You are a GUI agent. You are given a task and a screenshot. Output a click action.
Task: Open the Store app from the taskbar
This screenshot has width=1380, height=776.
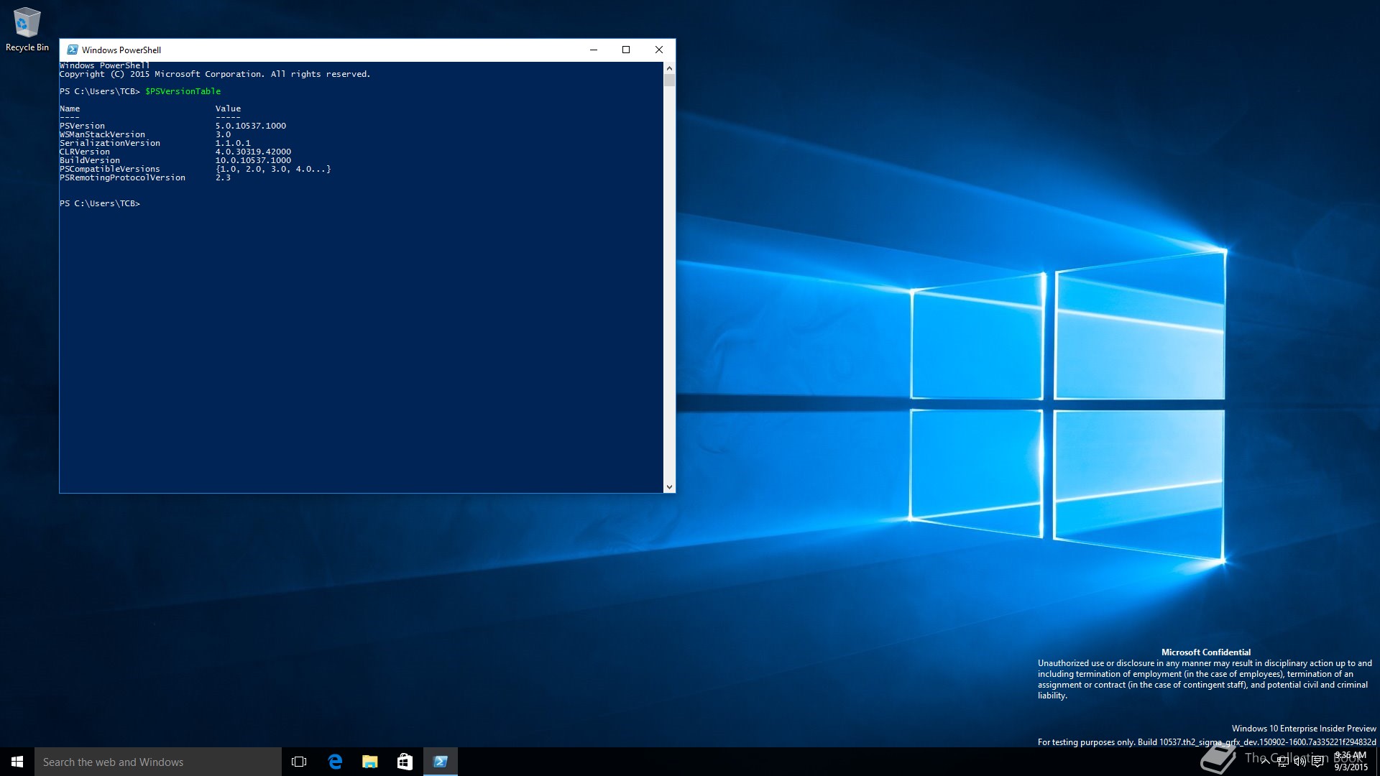(x=405, y=762)
